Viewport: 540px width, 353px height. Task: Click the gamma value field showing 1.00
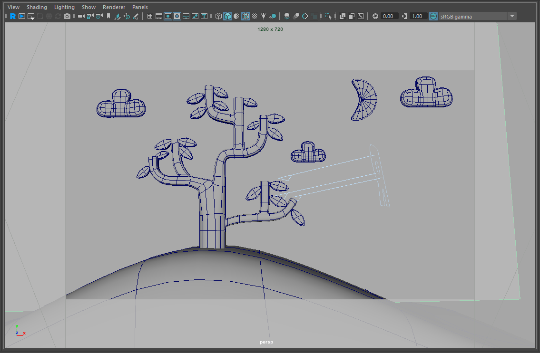click(x=417, y=16)
